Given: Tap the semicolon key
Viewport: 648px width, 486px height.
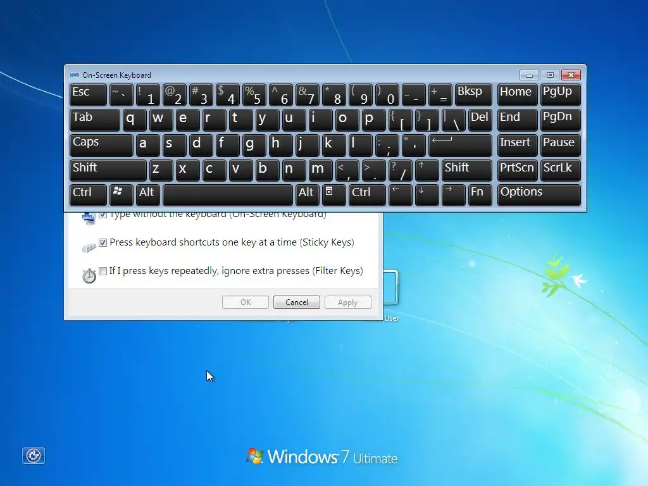Looking at the screenshot, I should (387, 145).
